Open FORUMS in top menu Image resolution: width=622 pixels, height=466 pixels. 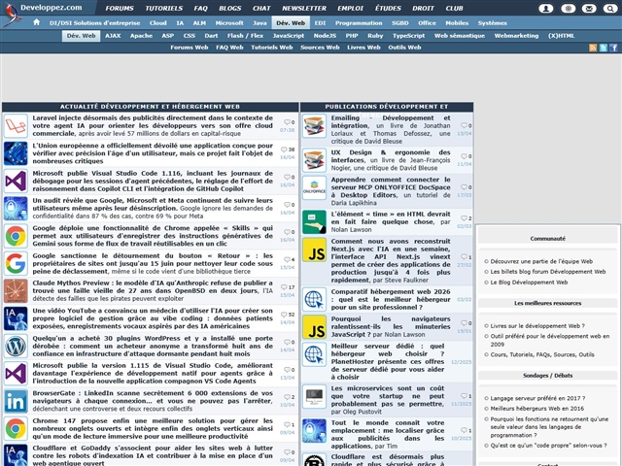click(x=120, y=9)
